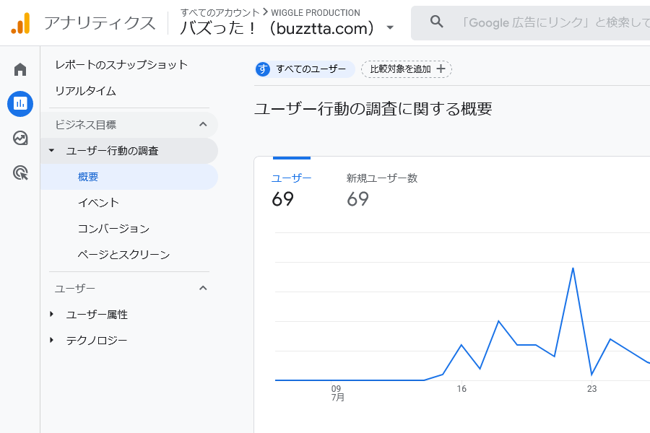Open the Advertising cursor target icon
This screenshot has height=433, width=650.
(x=20, y=172)
